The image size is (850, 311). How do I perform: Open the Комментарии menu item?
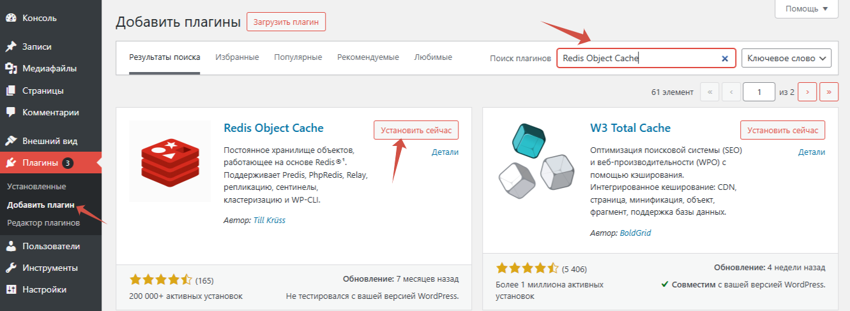coord(51,112)
